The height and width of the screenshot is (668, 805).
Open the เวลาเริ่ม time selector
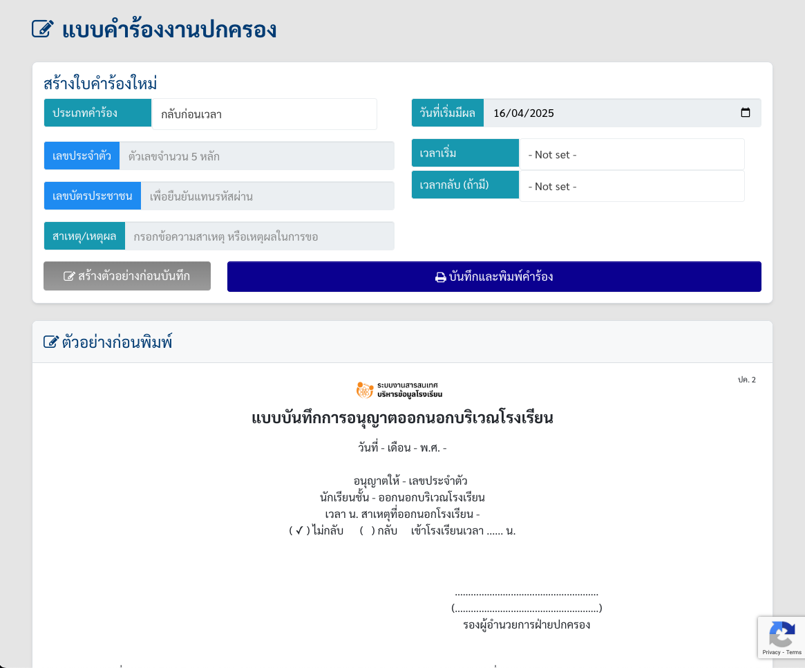631,154
